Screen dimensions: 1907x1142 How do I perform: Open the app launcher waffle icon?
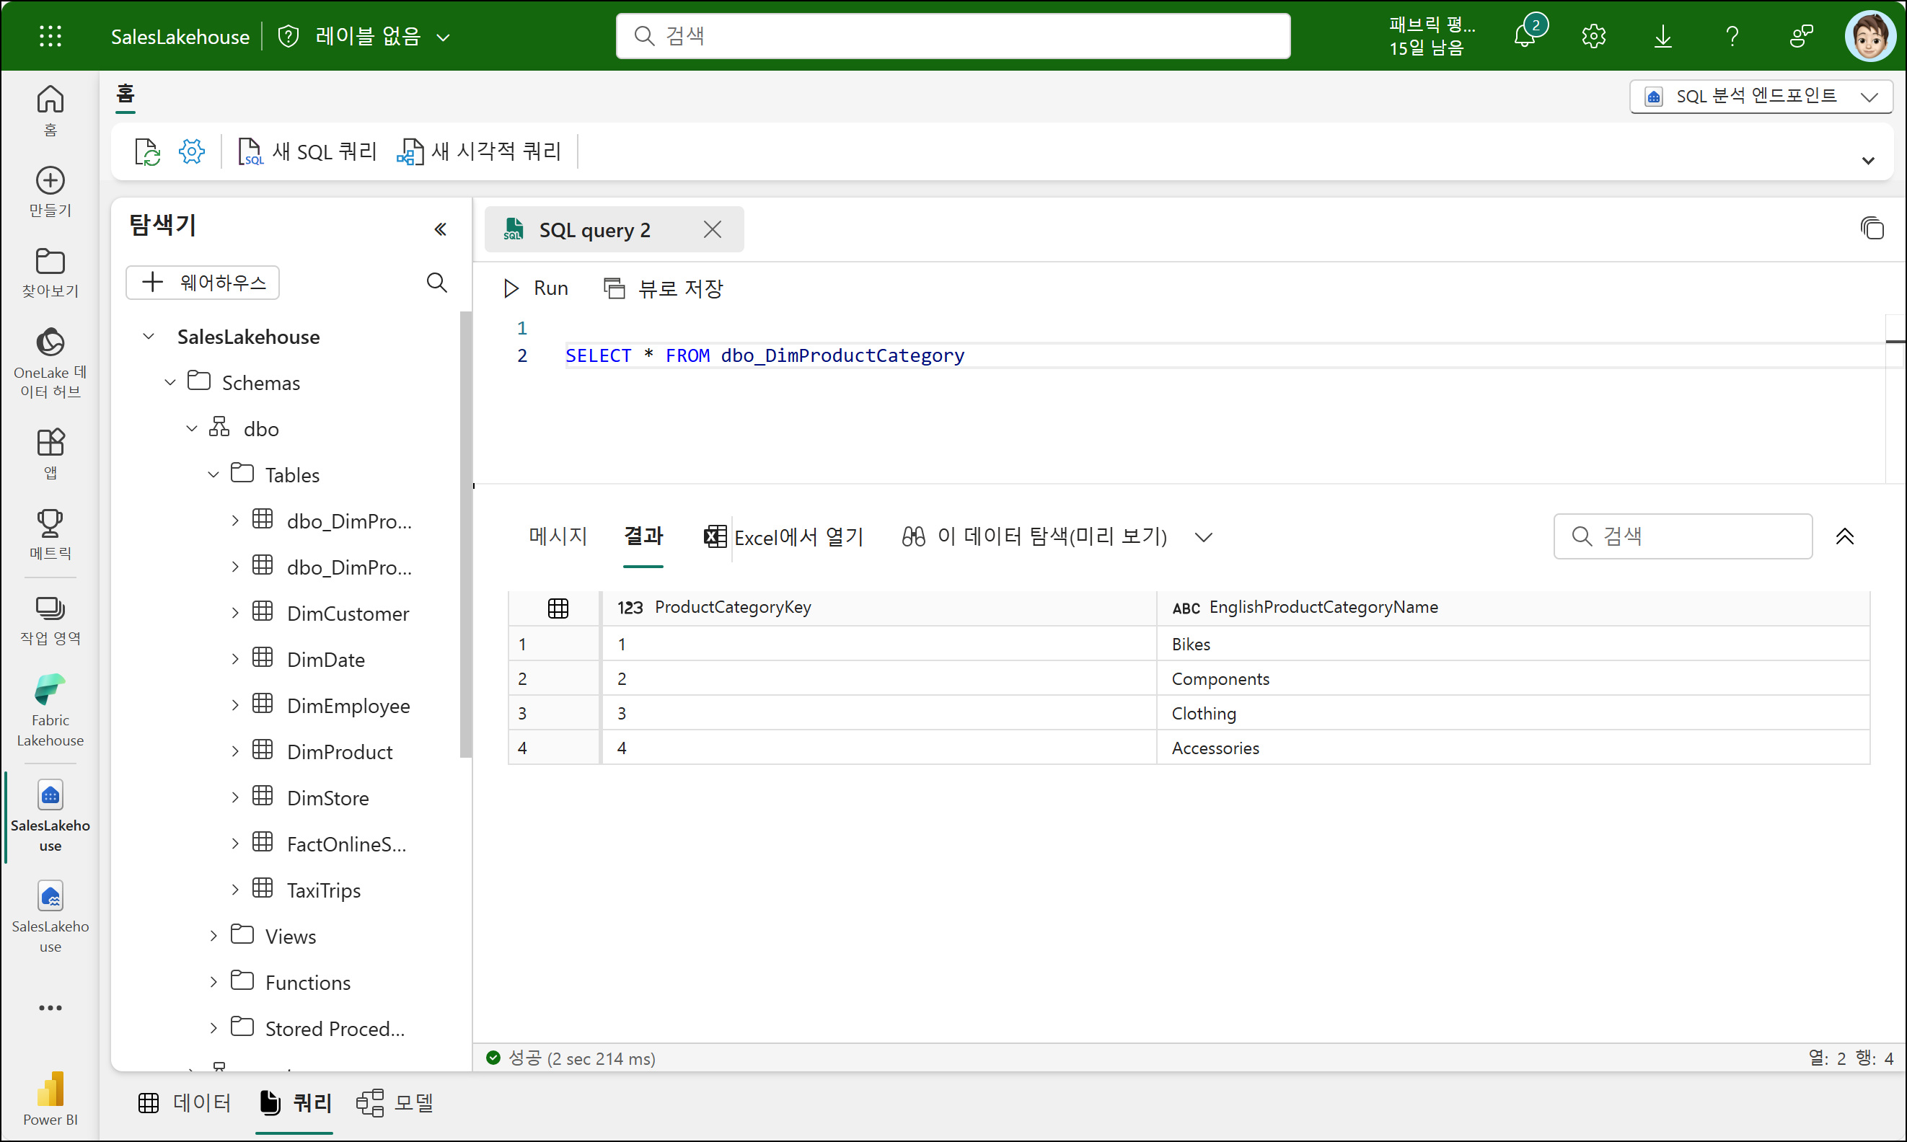pos(50,35)
